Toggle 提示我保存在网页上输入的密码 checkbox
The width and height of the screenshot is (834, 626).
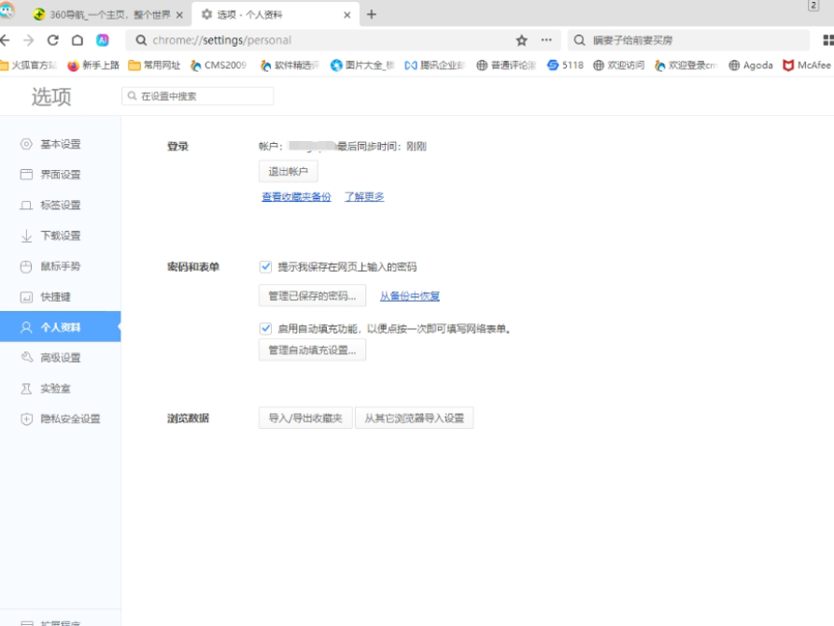(x=266, y=266)
